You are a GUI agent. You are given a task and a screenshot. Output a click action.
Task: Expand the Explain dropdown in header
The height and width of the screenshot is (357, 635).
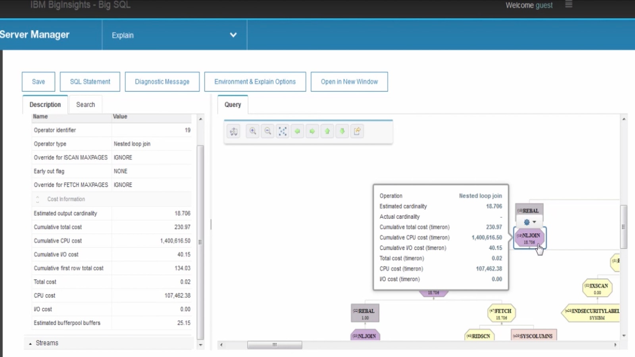coord(233,35)
